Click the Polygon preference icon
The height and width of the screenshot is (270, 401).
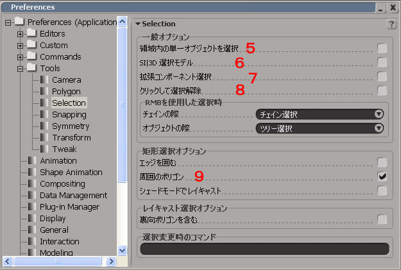click(x=44, y=91)
